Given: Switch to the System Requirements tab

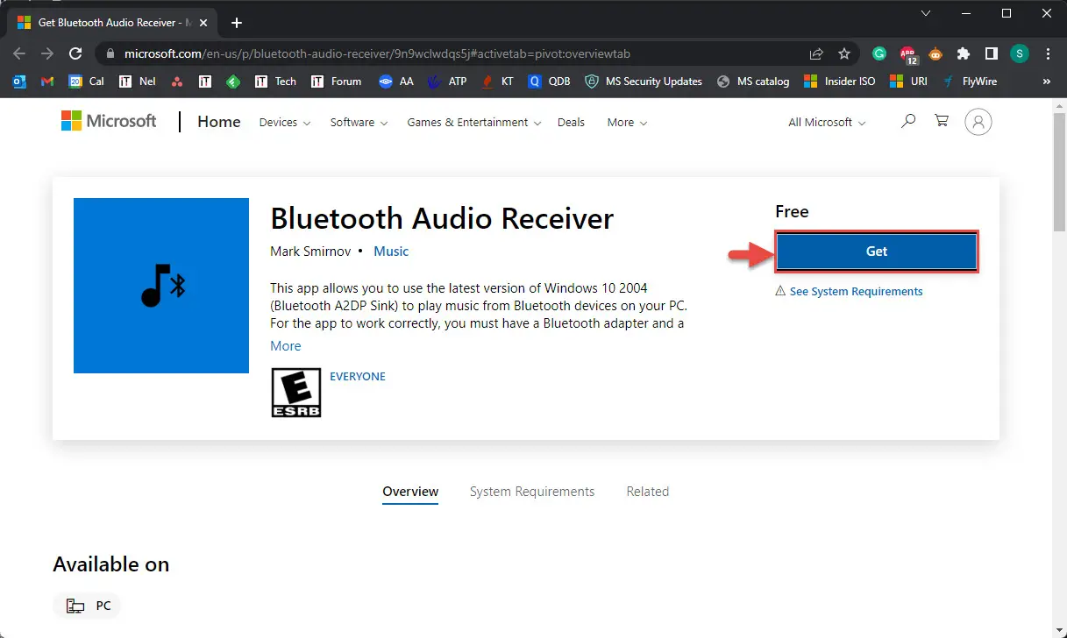Looking at the screenshot, I should [x=532, y=492].
